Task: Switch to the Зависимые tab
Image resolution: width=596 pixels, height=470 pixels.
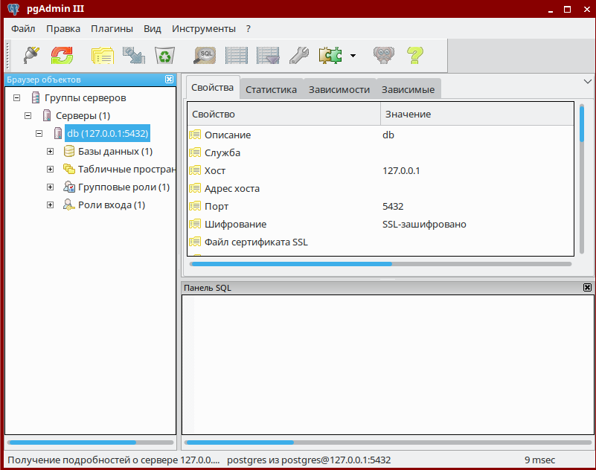Action: coord(408,90)
